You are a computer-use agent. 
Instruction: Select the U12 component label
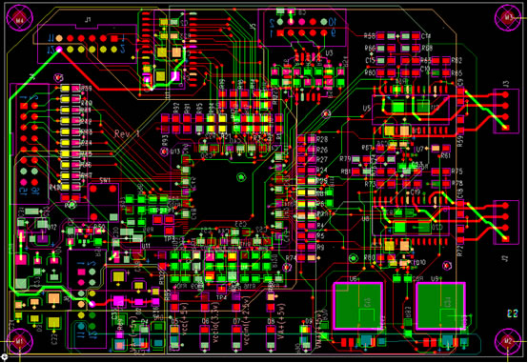click(x=51, y=228)
